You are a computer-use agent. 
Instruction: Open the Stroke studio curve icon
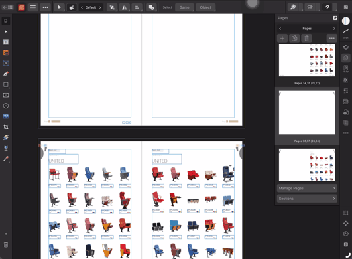[346, 32]
